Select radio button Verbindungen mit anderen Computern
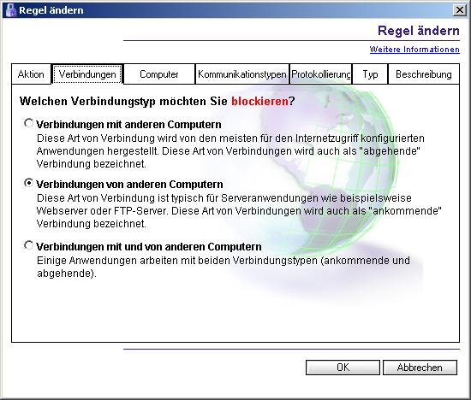Image resolution: width=471 pixels, height=400 pixels. (28, 123)
